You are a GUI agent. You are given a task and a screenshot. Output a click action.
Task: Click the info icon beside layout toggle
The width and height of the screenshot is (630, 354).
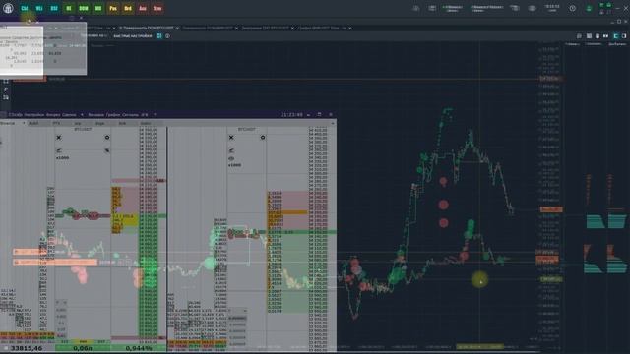(167, 36)
